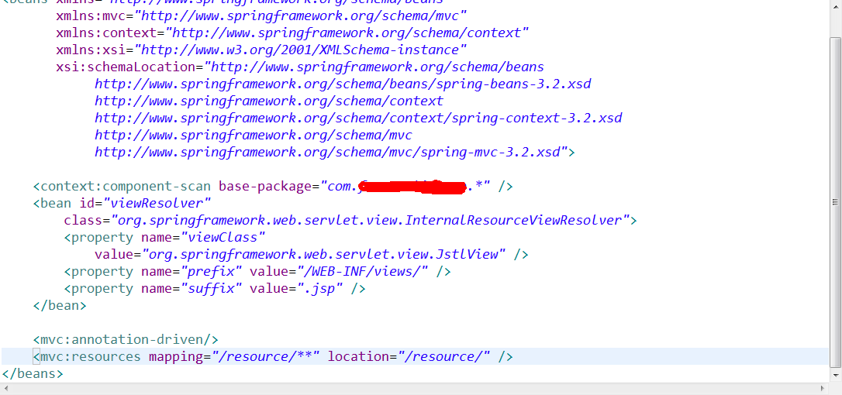Click the "suffix" property name value
The image size is (842, 395).
(212, 289)
